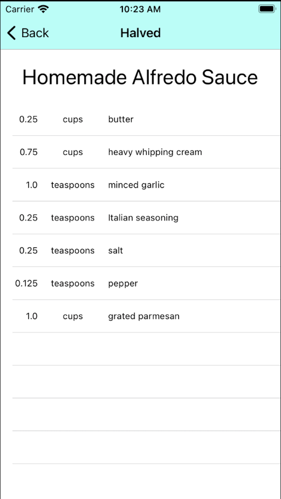Tap the teaspoons unit beside Italian seasoning
The height and width of the screenshot is (499, 281).
pyautogui.click(x=73, y=218)
